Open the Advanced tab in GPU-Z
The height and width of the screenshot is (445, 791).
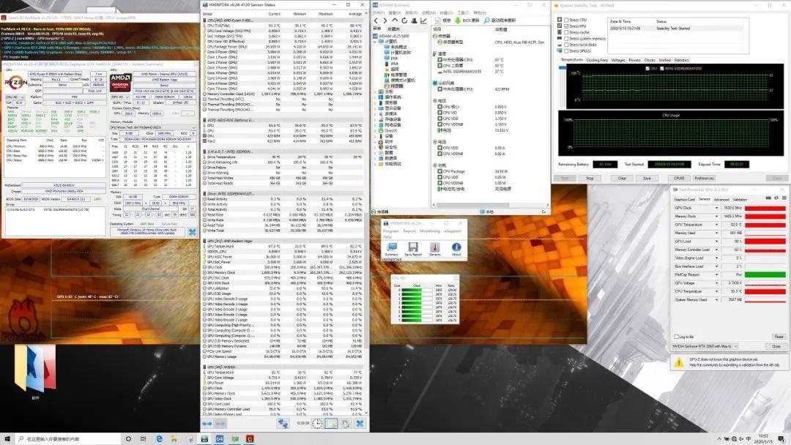[721, 199]
